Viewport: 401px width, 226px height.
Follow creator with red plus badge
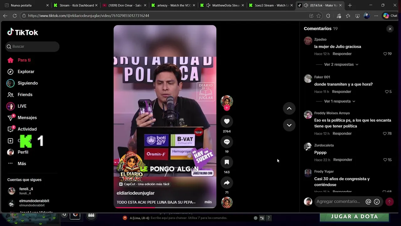tap(227, 108)
